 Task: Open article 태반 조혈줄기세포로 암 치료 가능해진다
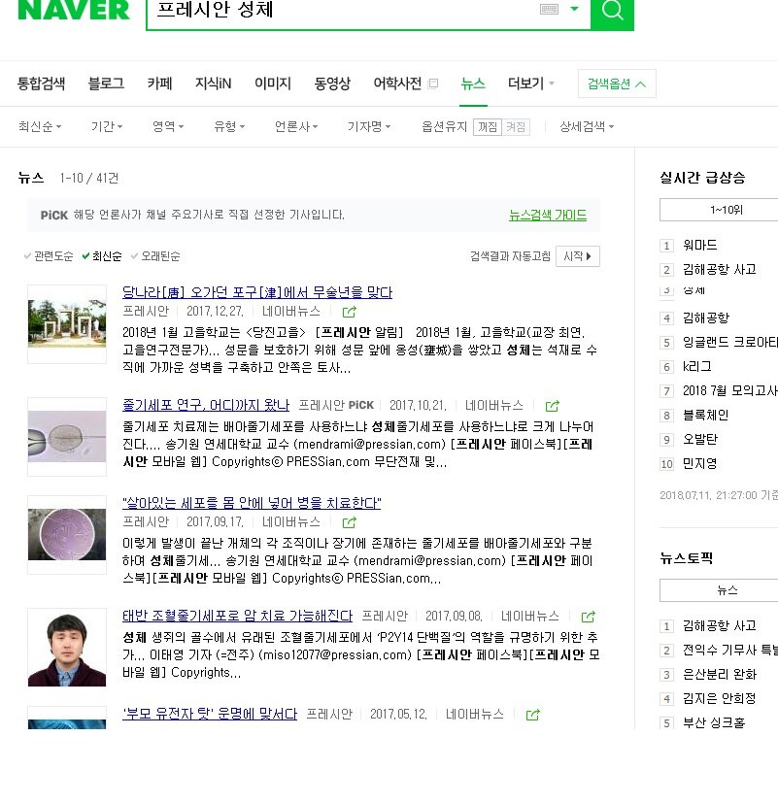pyautogui.click(x=238, y=616)
